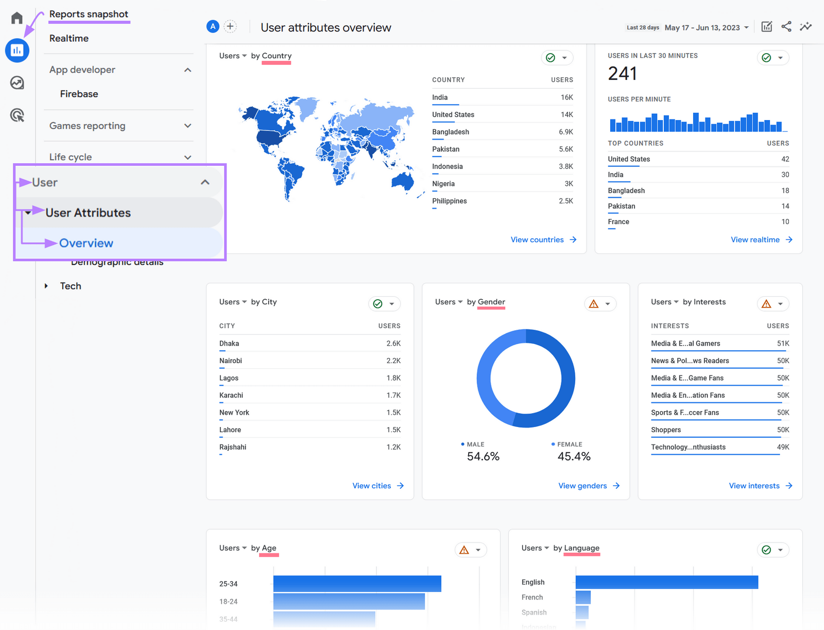Select Realtime in the sidebar
The height and width of the screenshot is (630, 824).
(x=68, y=38)
